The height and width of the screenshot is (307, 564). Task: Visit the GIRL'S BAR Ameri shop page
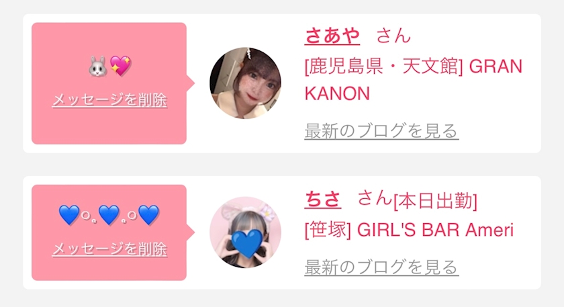(x=409, y=230)
